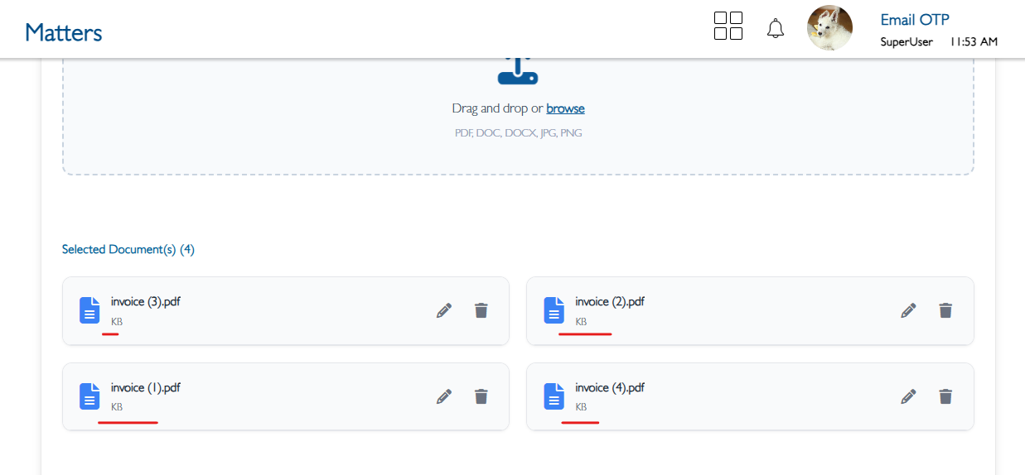Screen dimensions: 1025x475
Task: Delete invoice (3).pdf using trash icon
Action: (481, 310)
